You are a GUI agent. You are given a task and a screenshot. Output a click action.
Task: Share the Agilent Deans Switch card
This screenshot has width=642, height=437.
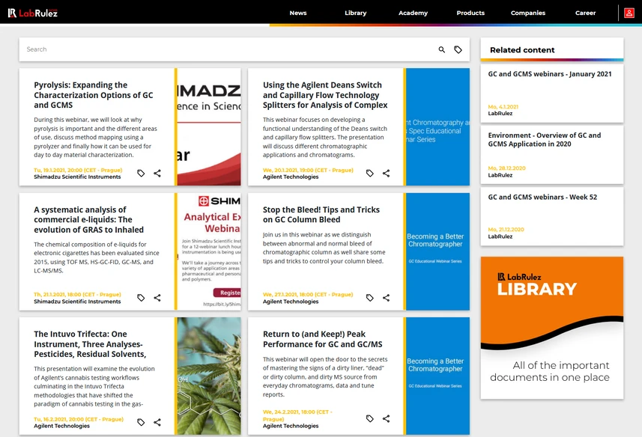386,174
